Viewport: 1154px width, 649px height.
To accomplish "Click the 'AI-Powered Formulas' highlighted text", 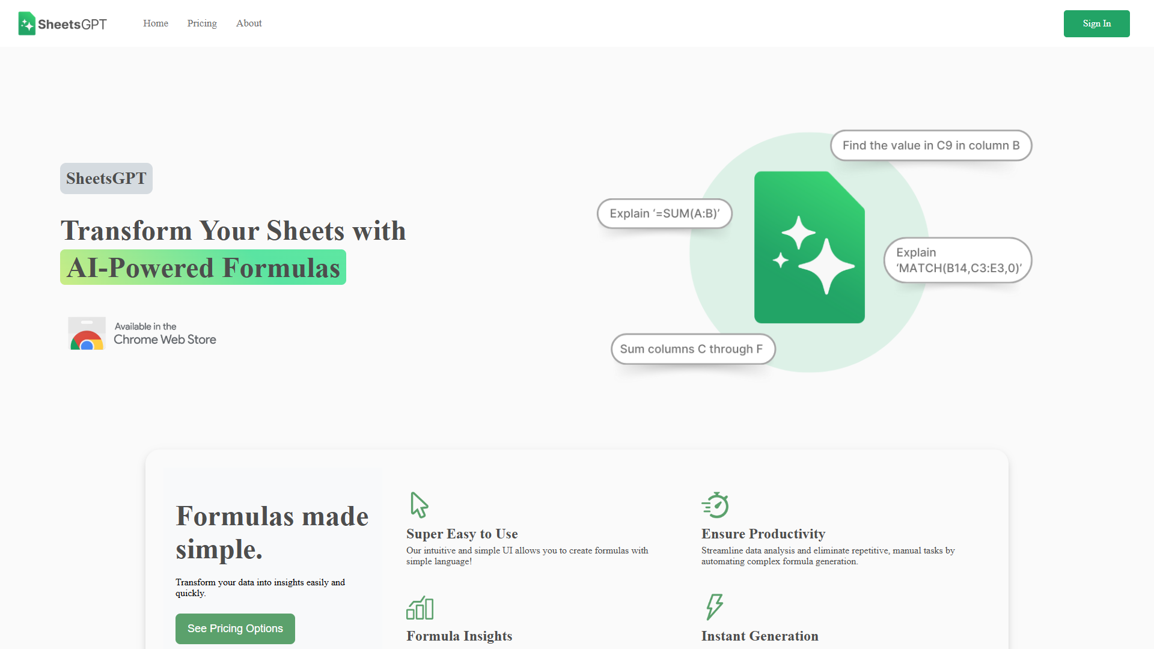I will click(203, 267).
